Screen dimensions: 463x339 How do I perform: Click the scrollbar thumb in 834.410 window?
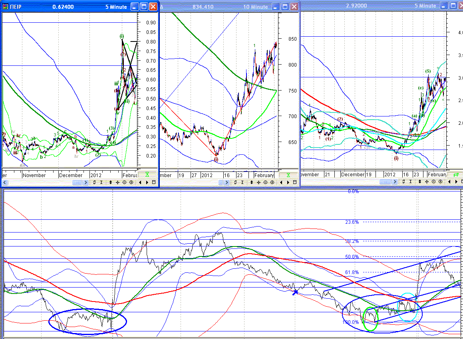[221, 183]
